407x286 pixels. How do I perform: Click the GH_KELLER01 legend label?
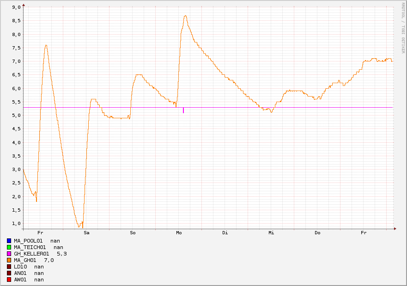click(x=31, y=254)
